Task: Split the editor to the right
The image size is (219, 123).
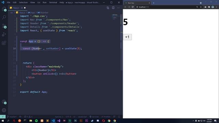Action: pos(113,8)
